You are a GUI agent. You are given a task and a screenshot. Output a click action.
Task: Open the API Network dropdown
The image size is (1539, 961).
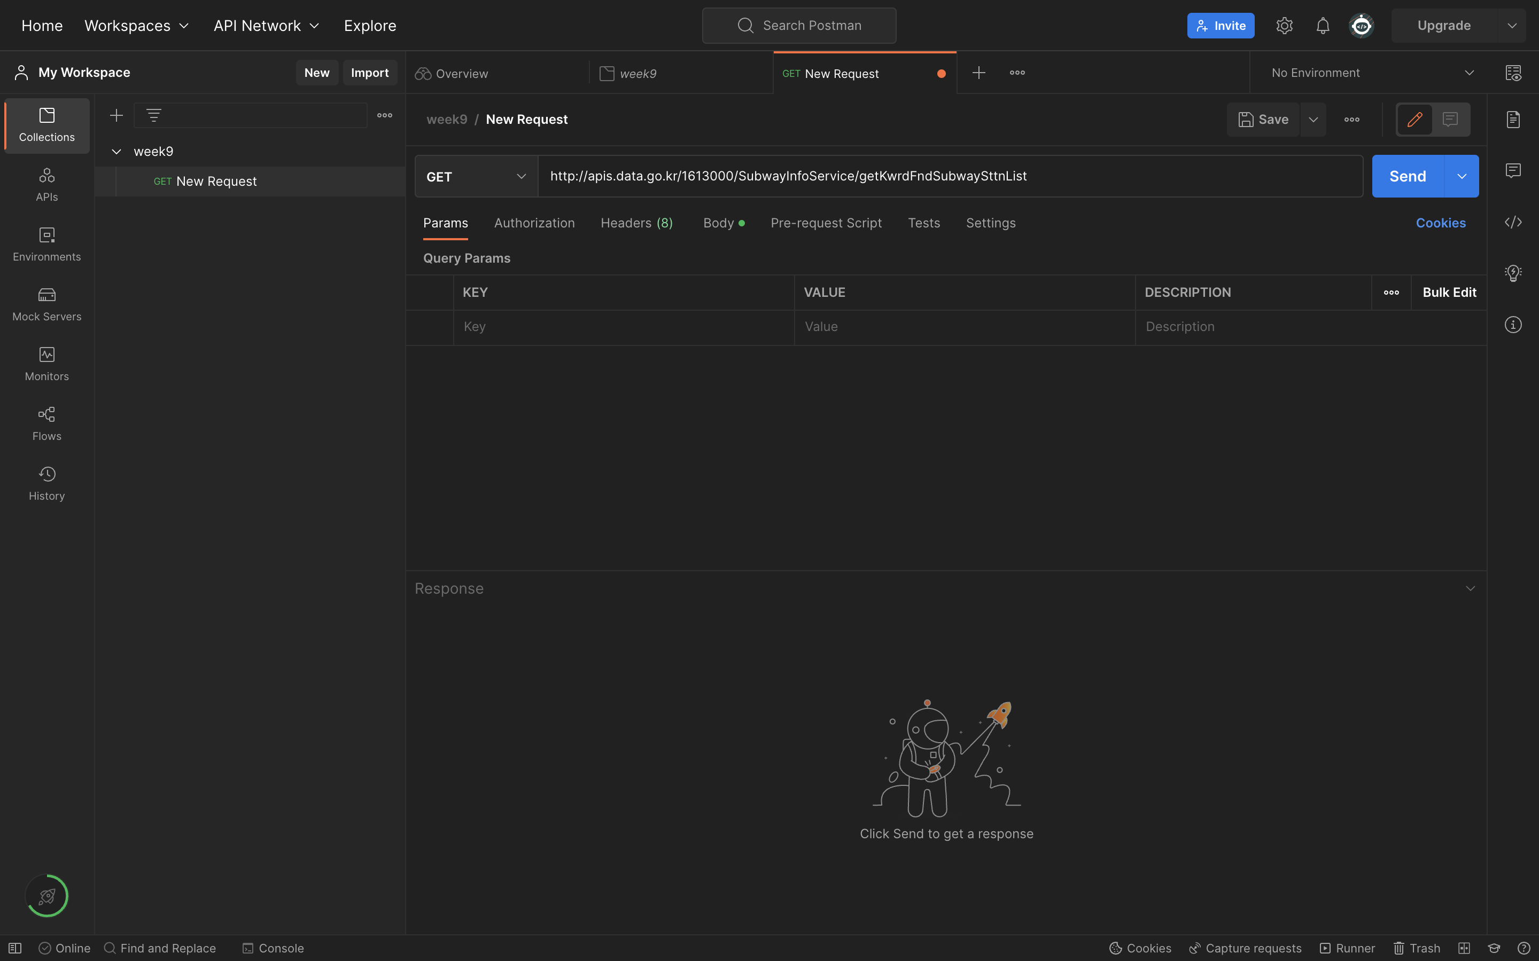[267, 26]
